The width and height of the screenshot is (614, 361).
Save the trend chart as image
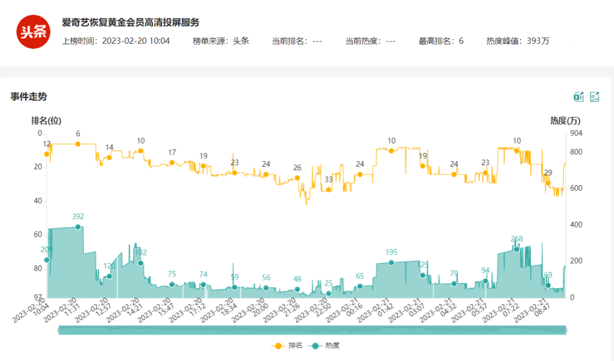595,96
